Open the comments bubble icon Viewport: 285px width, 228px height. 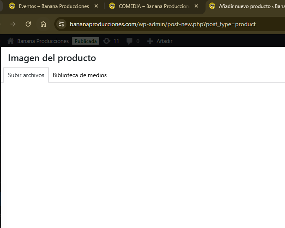point(129,41)
